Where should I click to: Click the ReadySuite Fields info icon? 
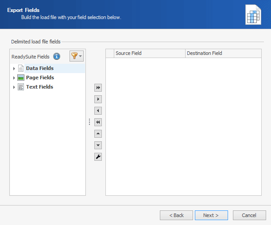[x=57, y=56]
